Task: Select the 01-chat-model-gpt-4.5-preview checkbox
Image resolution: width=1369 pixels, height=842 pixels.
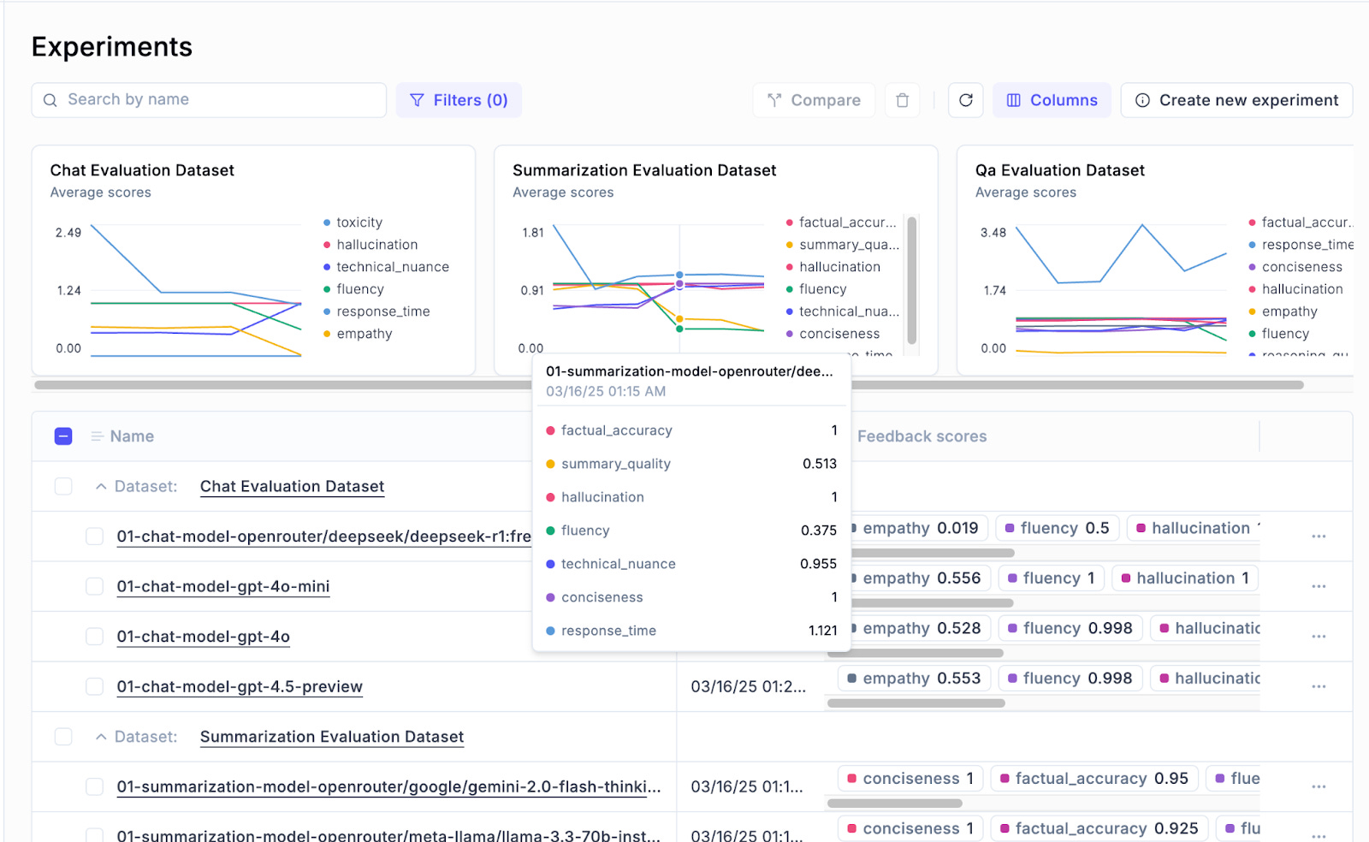Action: [94, 686]
